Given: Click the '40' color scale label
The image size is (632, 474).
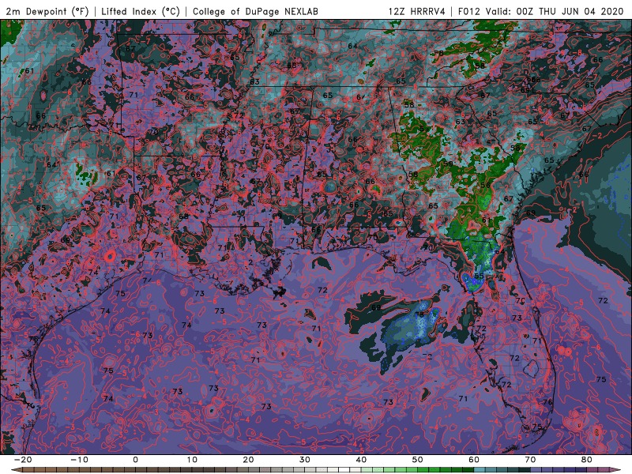Looking at the screenshot, I should [x=361, y=460].
